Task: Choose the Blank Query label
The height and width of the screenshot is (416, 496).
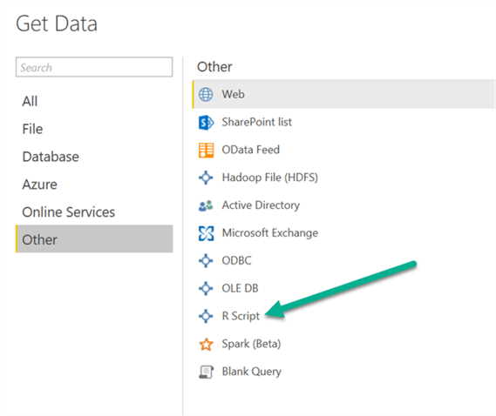Action: point(251,372)
